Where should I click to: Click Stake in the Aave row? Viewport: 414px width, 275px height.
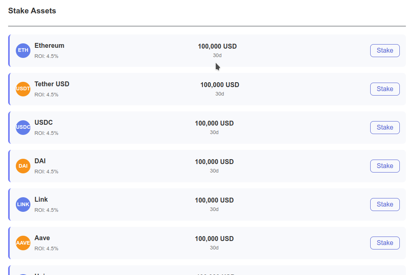coord(385,243)
